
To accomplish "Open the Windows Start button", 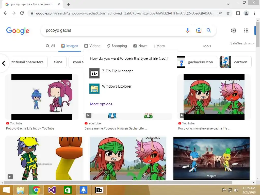I will click(6, 190).
